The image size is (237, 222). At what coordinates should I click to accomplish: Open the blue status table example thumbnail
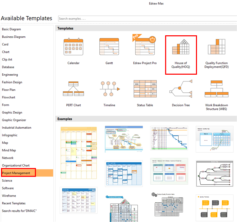tap(79, 200)
